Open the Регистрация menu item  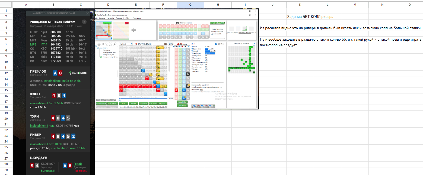137,18
